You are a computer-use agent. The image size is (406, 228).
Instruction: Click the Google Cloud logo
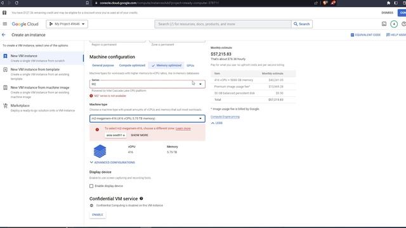click(x=25, y=24)
